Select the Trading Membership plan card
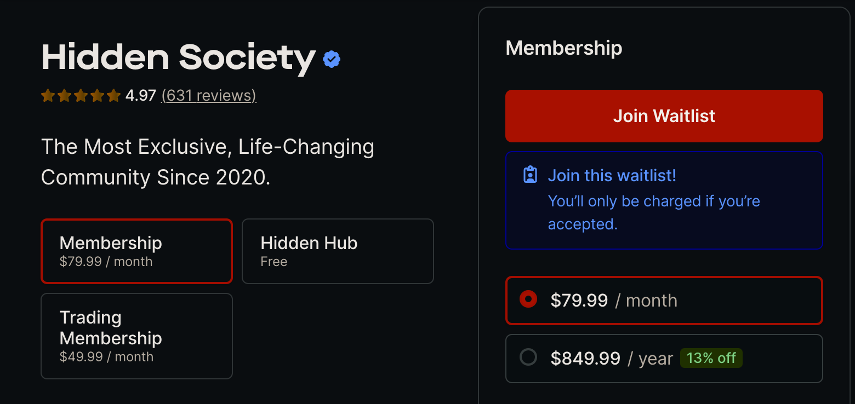The image size is (855, 404). pos(136,336)
